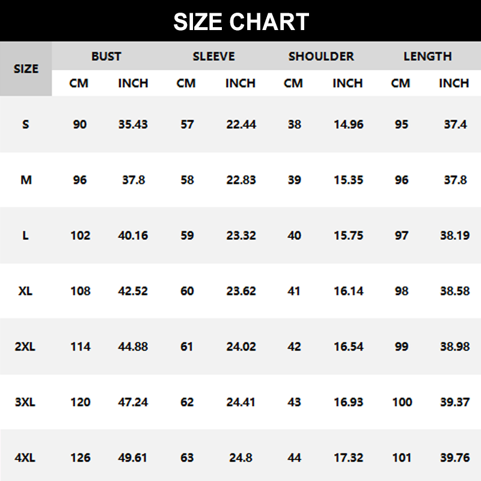Click the 126 cm bust value
The image size is (481, 481).
80,458
